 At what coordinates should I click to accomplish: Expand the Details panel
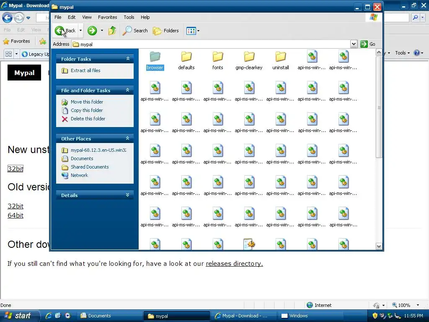[x=127, y=195]
